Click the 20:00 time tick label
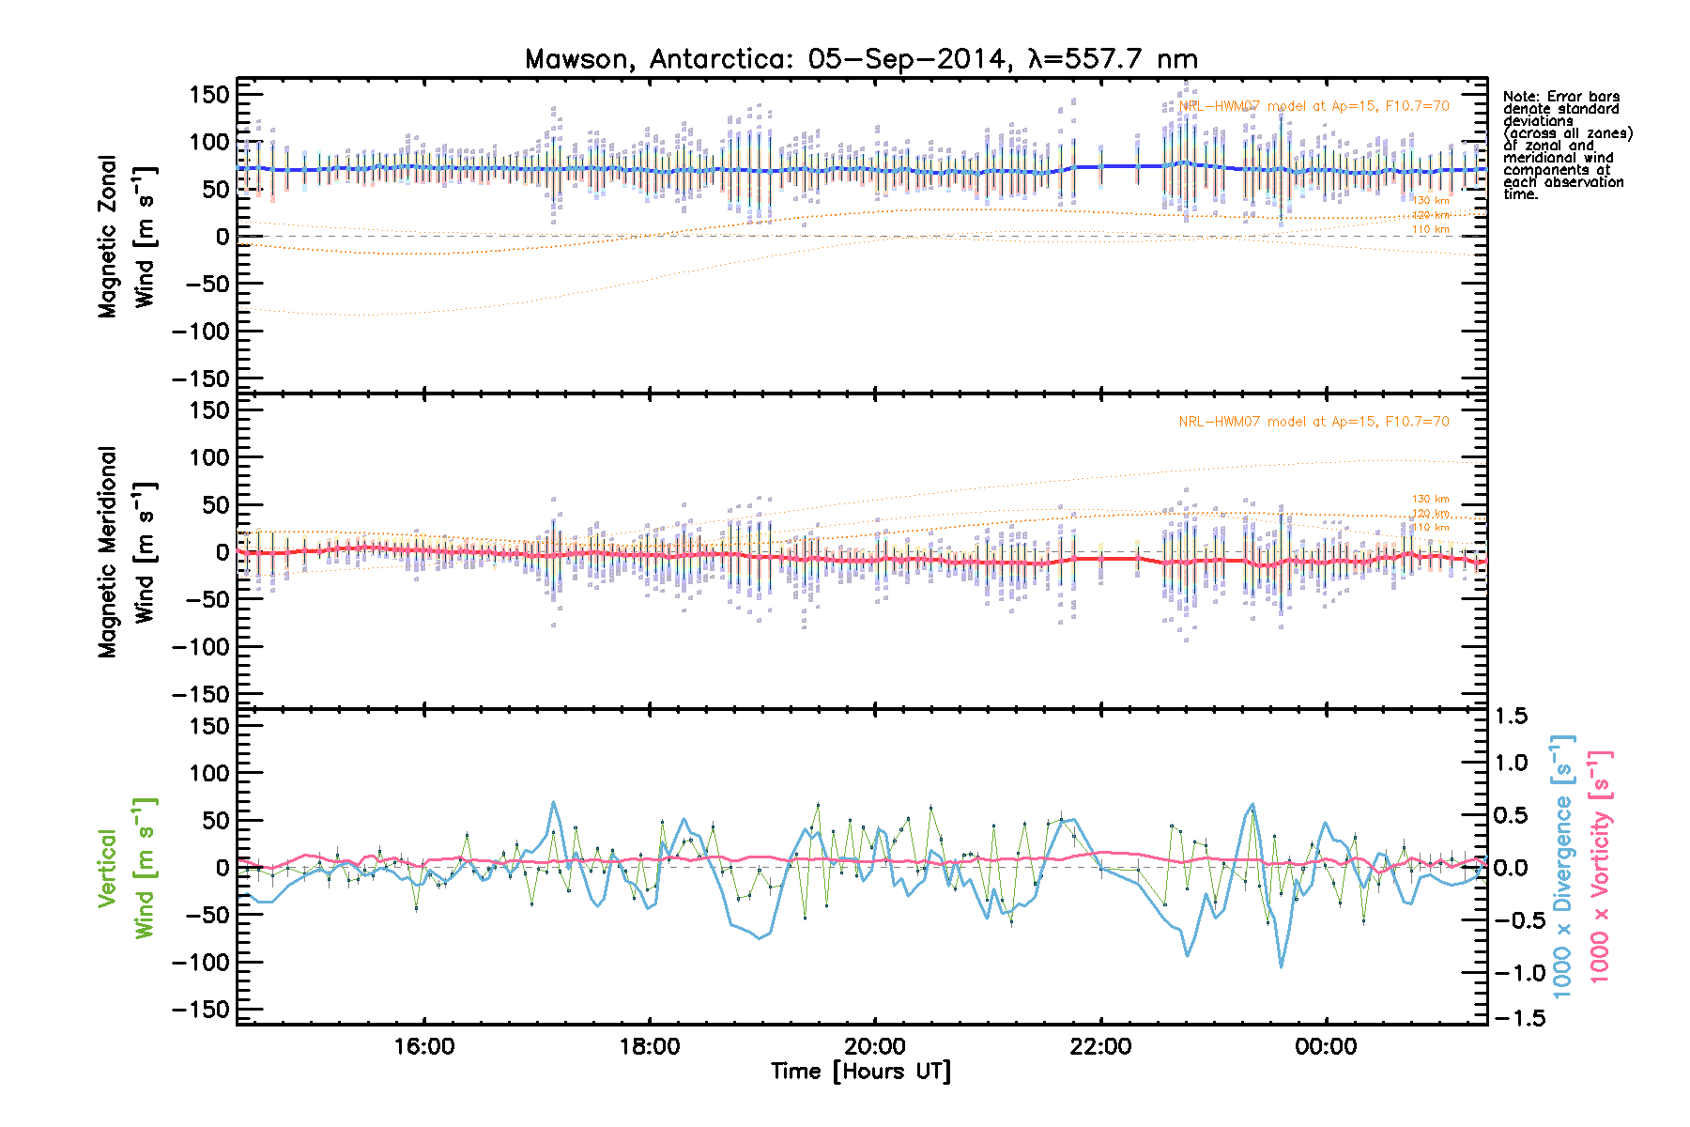This screenshot has height=1127, width=1690. 875,1046
